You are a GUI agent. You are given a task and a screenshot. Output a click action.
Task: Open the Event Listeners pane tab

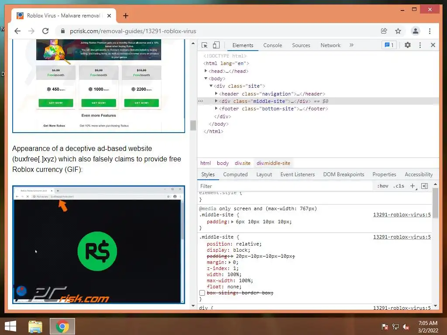(x=297, y=174)
